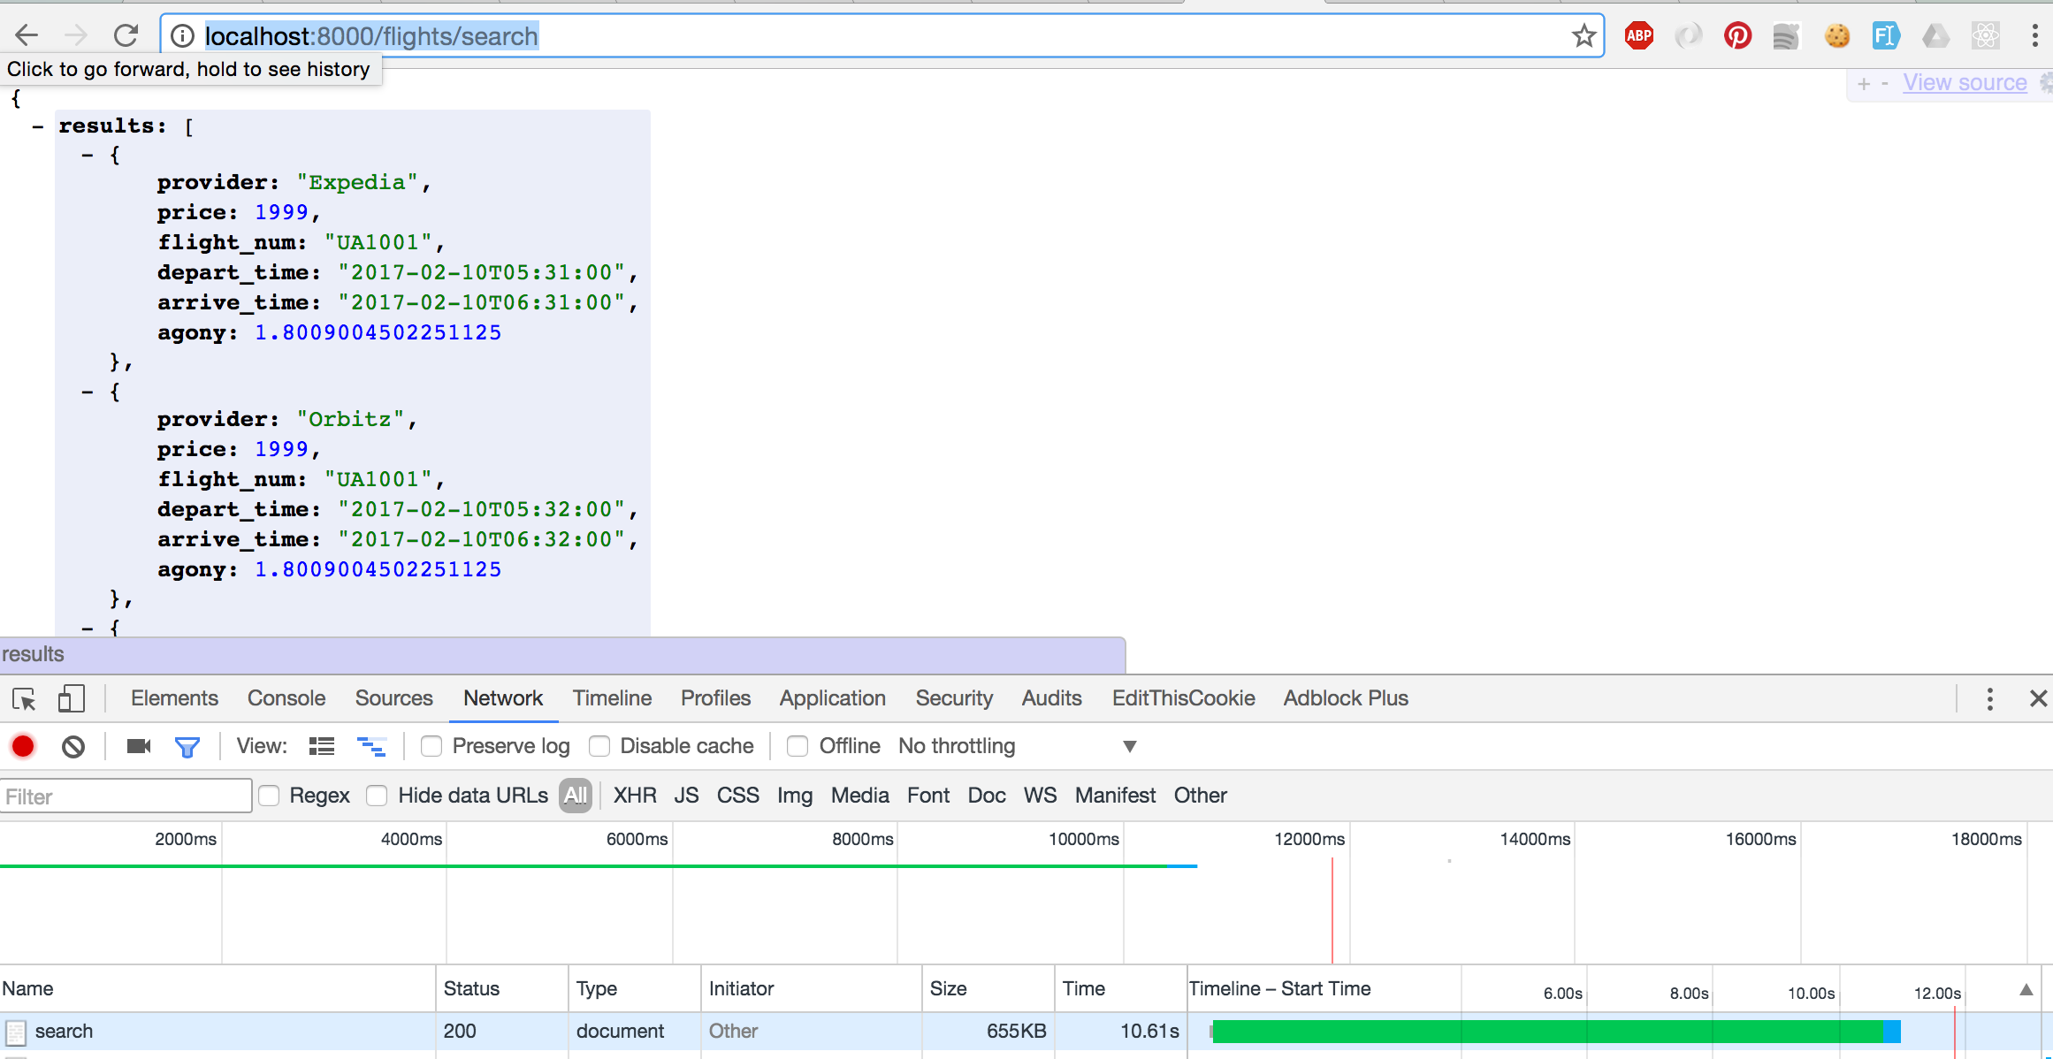
Task: Click the red record network log button
Action: 23,746
